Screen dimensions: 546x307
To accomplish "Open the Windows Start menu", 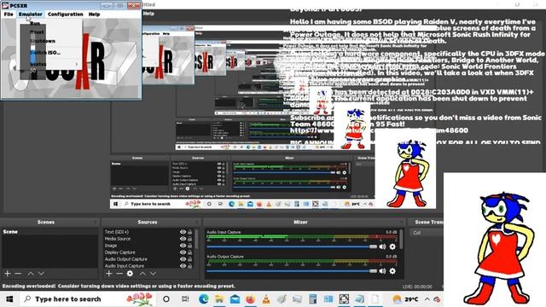I will tap(9, 299).
